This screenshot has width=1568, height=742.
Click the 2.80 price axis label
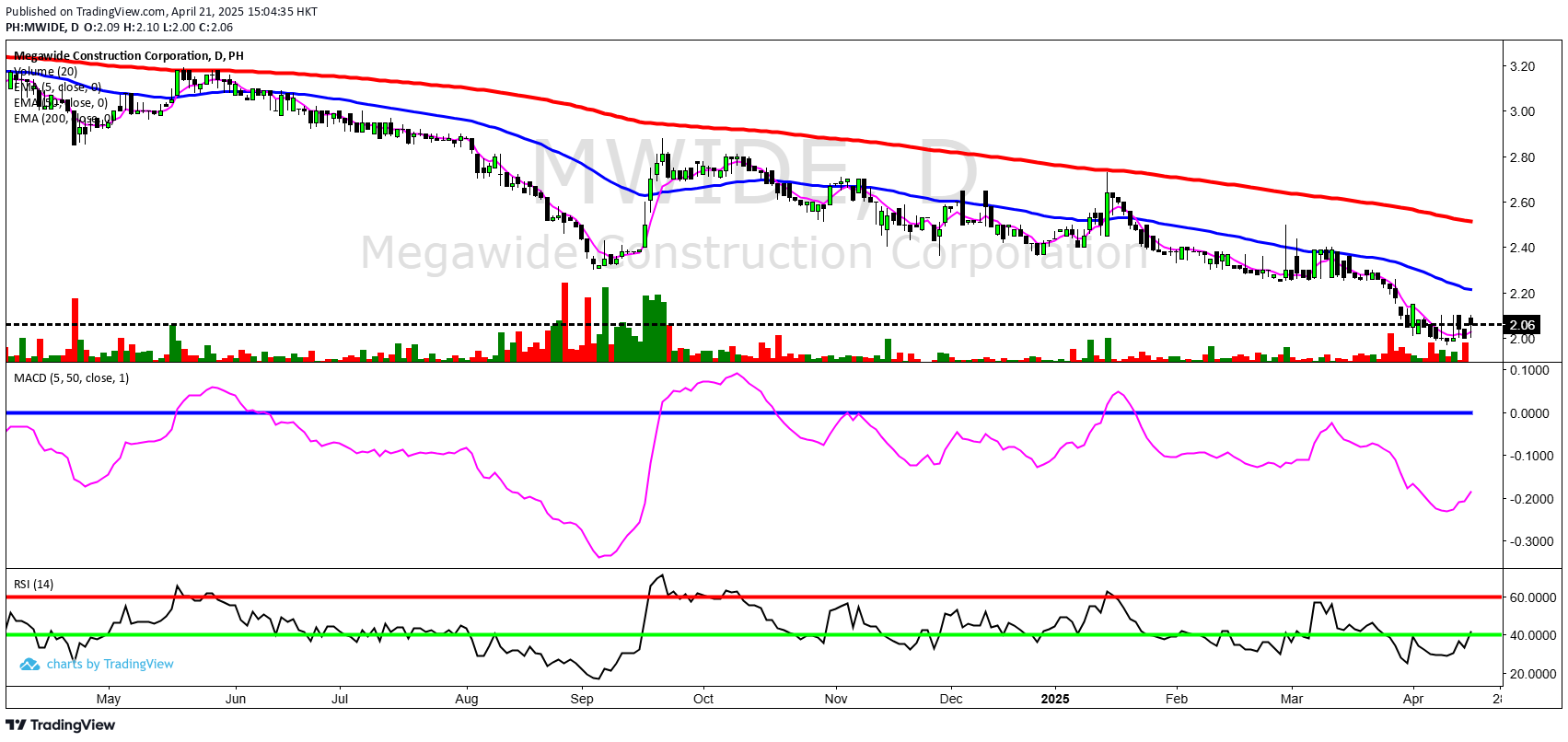click(x=1522, y=157)
